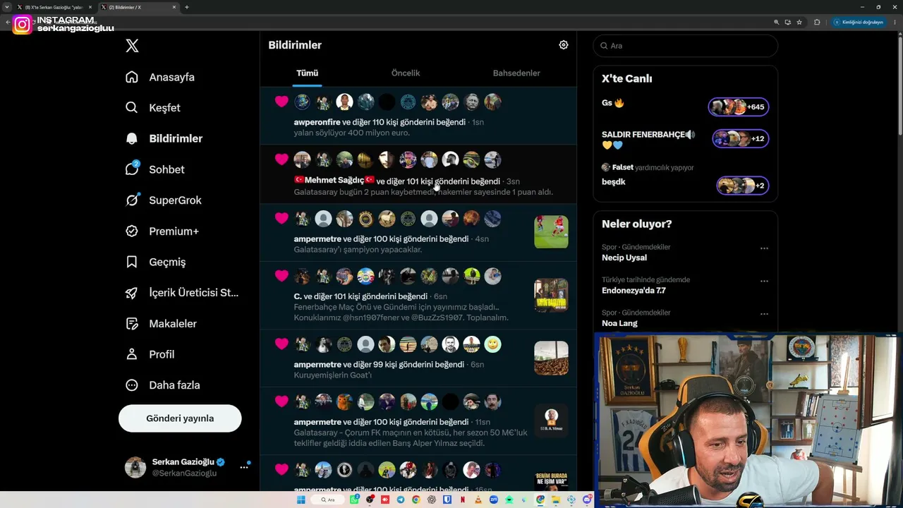Open Geçmiş bookmarks item
This screenshot has height=508, width=903.
[x=156, y=262]
